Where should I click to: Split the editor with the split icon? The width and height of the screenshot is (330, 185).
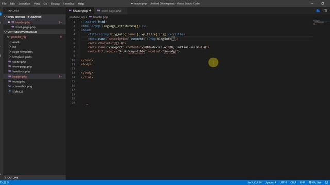point(325,11)
